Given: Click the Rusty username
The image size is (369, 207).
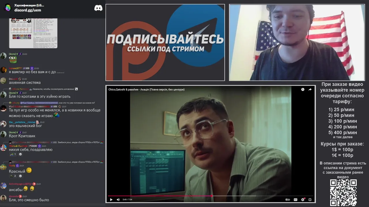Looking at the screenshot, I should coord(12,166).
